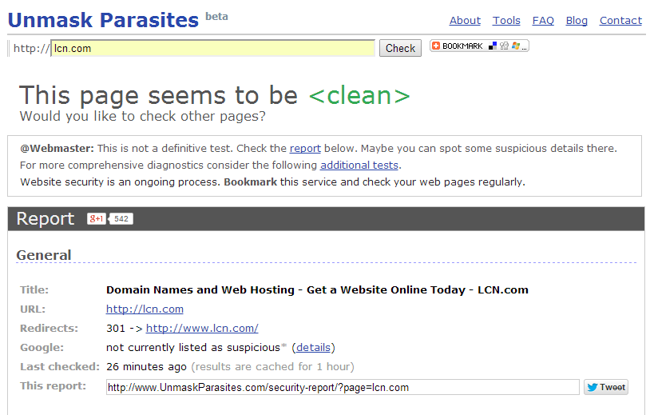The width and height of the screenshot is (650, 415).
Task: Click the orange AddThis plus icon
Action: tap(436, 46)
